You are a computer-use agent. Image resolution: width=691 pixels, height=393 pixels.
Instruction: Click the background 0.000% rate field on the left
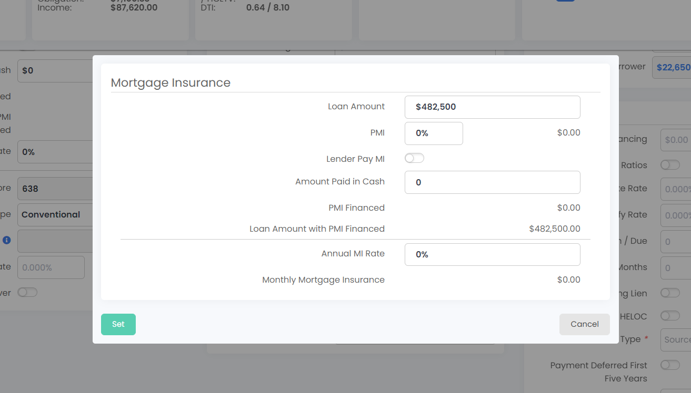tap(51, 267)
